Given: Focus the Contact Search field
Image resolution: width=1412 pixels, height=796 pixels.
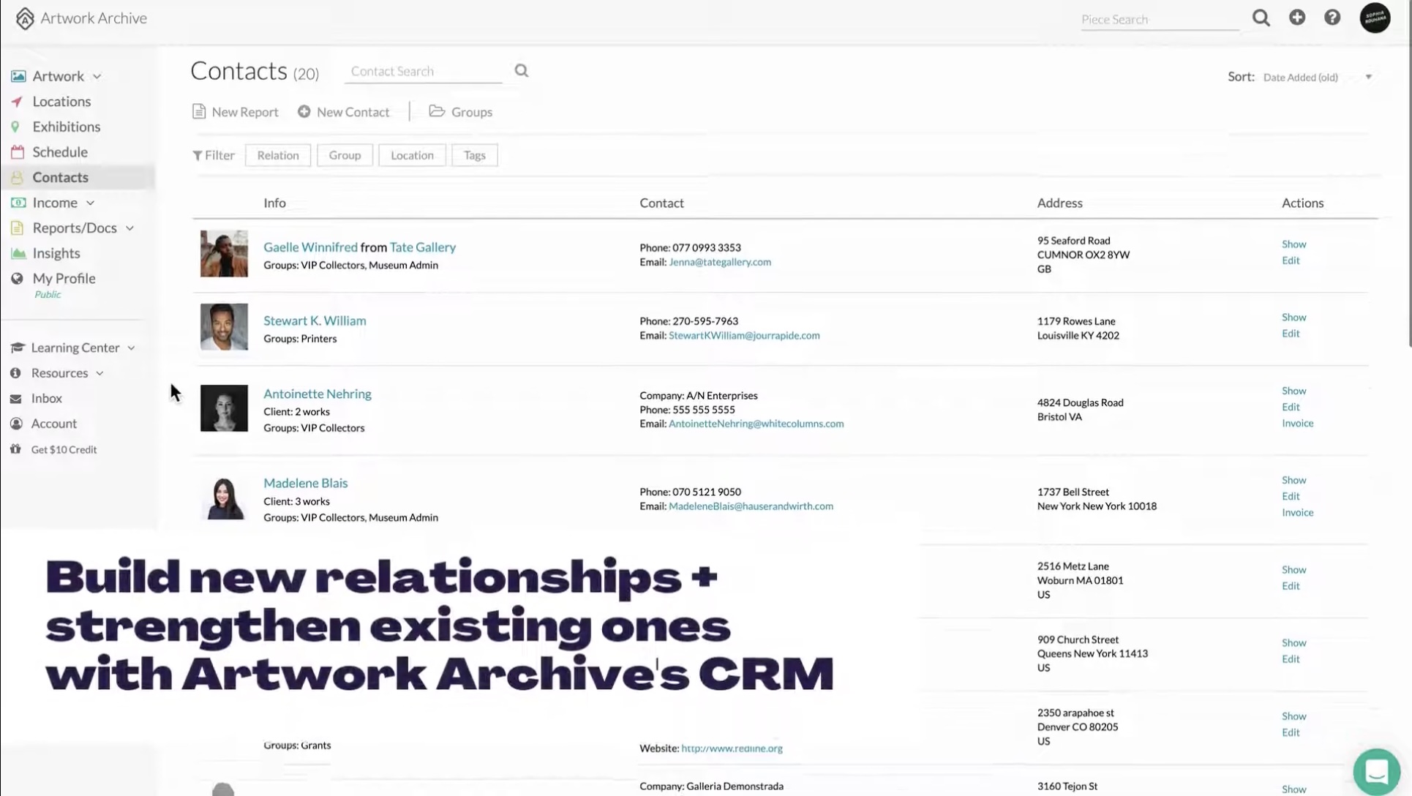Looking at the screenshot, I should coord(424,71).
